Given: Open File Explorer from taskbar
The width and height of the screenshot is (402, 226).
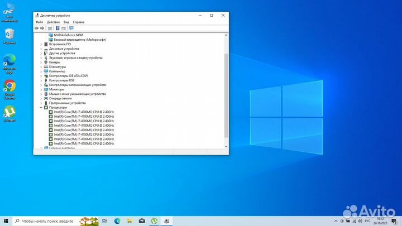Looking at the screenshot, I should 130,221.
